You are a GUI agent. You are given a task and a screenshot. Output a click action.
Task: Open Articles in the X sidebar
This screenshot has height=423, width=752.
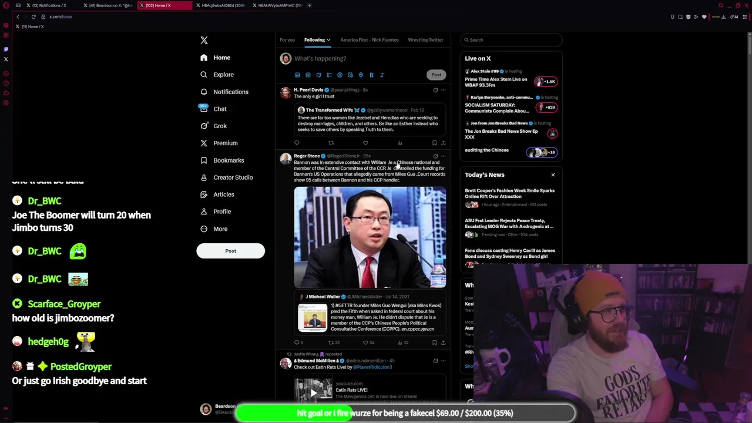(217, 194)
